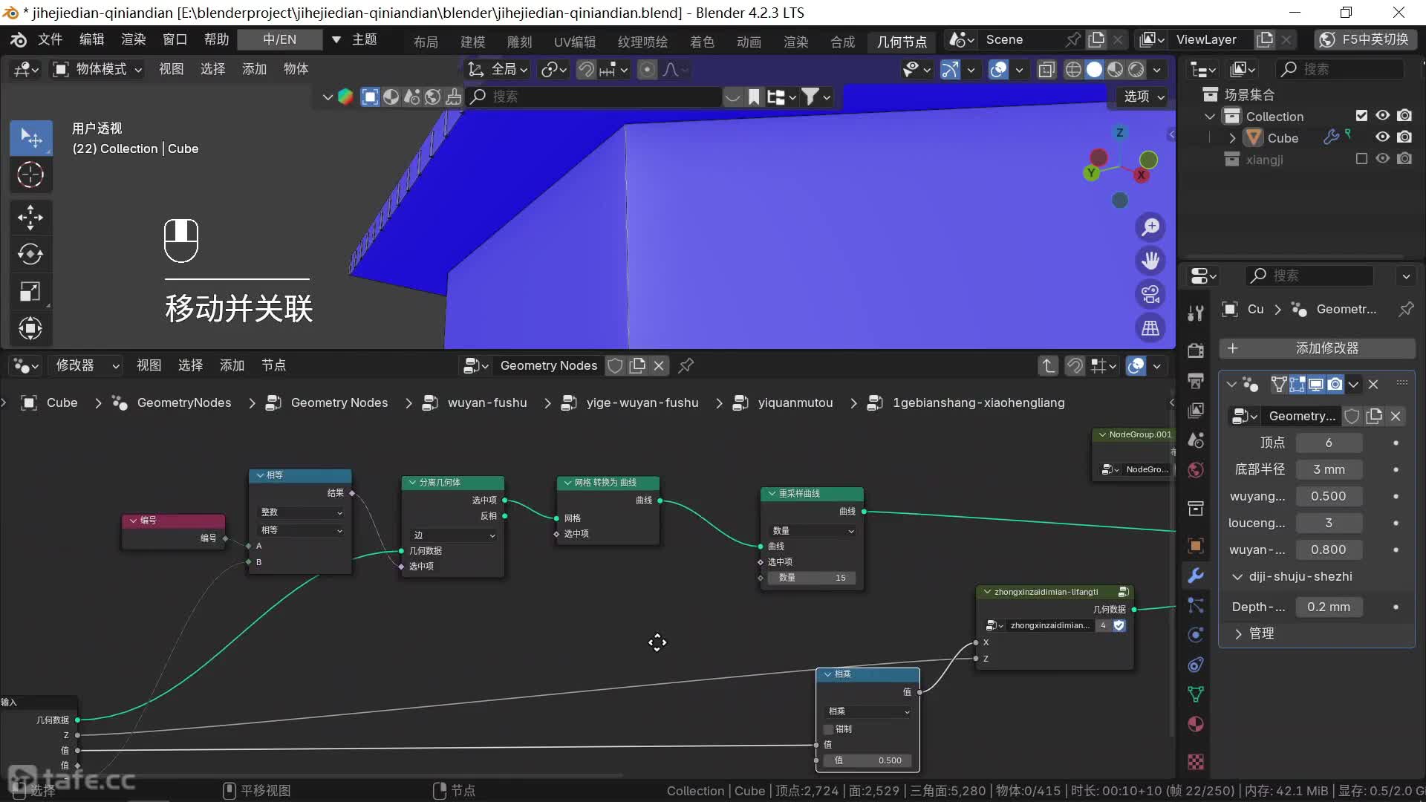Open the 文件 menu

pos(50,39)
